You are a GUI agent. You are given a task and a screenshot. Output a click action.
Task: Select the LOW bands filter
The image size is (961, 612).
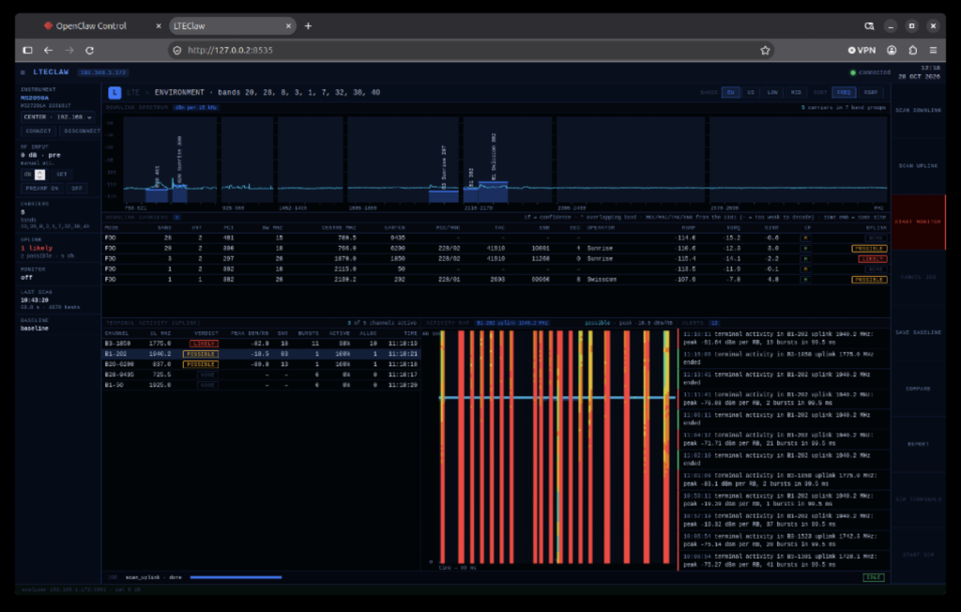pyautogui.click(x=772, y=93)
